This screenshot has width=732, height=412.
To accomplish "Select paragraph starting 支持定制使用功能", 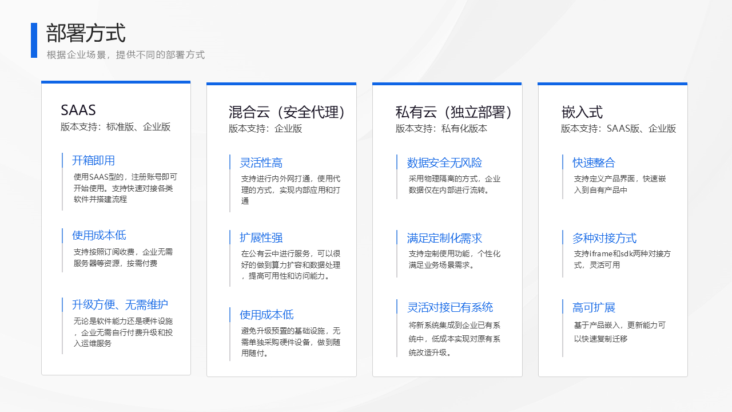I will click(455, 260).
